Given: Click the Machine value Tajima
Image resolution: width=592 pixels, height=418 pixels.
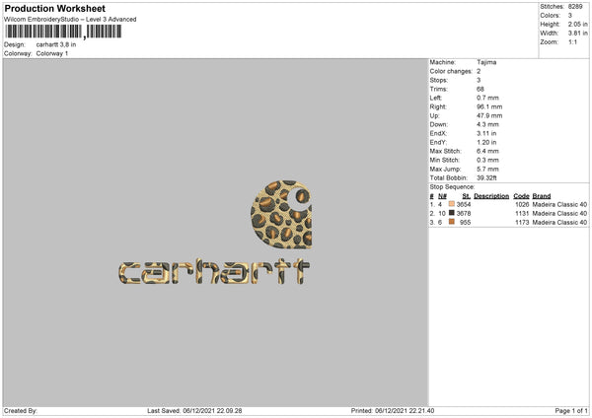Looking at the screenshot, I should (x=486, y=62).
